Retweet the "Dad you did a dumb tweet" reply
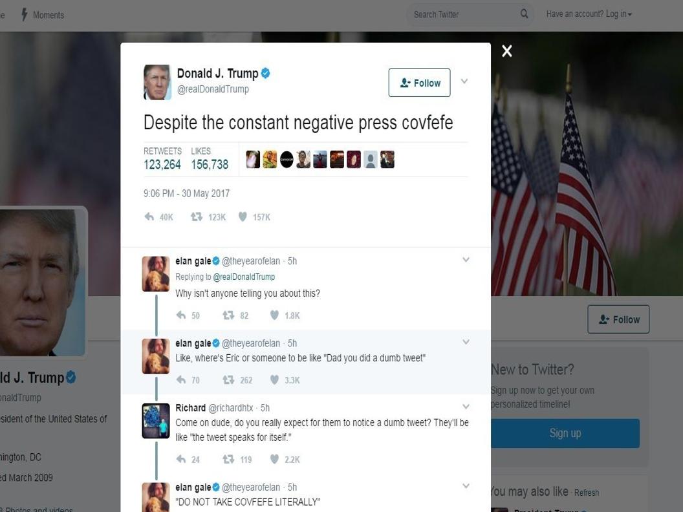The height and width of the screenshot is (512, 683). point(228,379)
